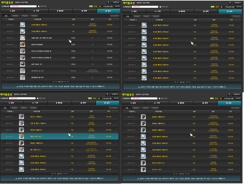Sort by 아이템이름 item name in the bottom-left window
This screenshot has height=186, width=245.
(x=37, y=111)
